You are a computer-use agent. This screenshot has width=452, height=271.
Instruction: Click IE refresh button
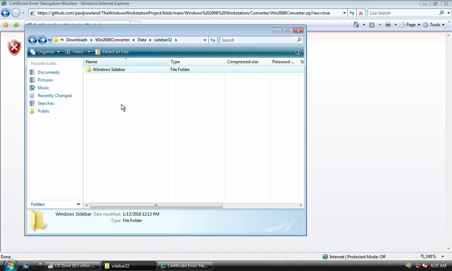(352, 13)
